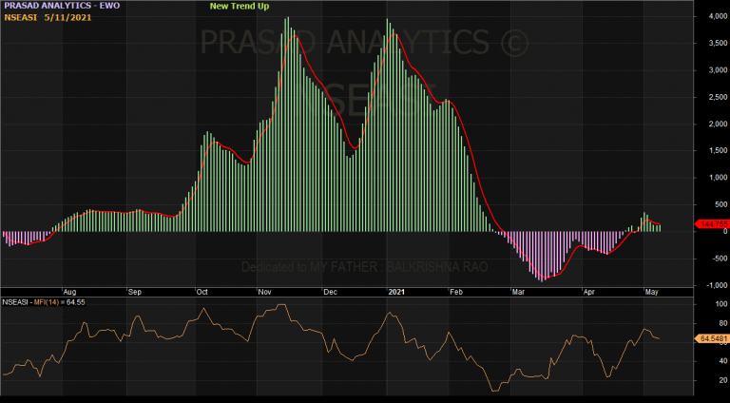Click the lowest pink histogram bar in mid-March
The image size is (730, 403).
tap(542, 257)
